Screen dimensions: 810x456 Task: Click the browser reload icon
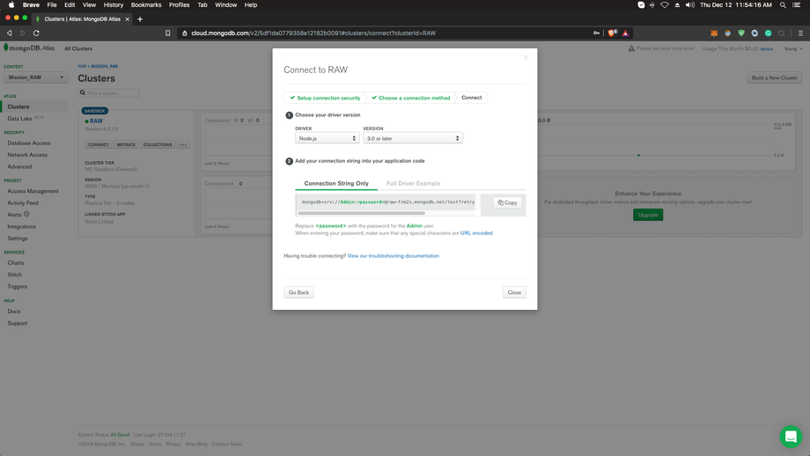coord(36,33)
